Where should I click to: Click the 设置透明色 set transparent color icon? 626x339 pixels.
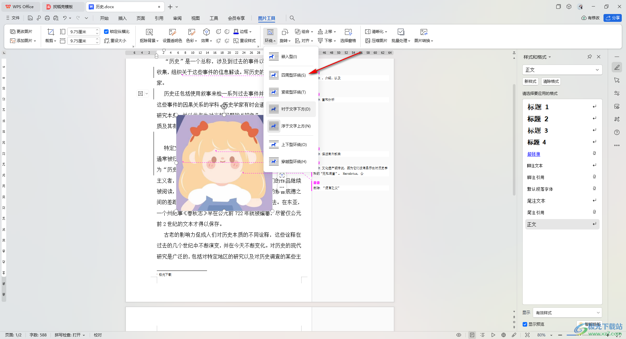click(x=172, y=32)
